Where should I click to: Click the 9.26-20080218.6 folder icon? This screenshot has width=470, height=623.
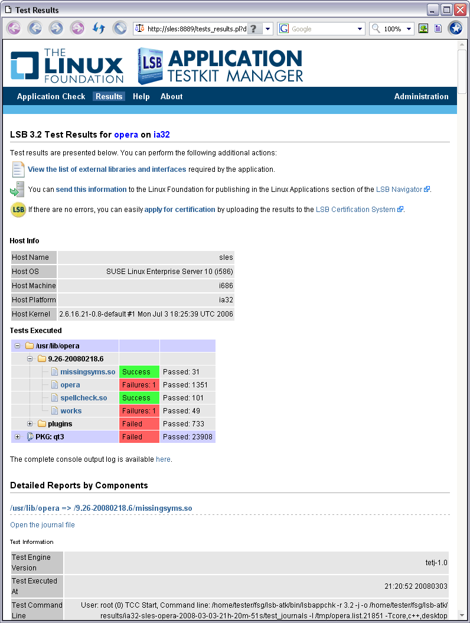42,359
